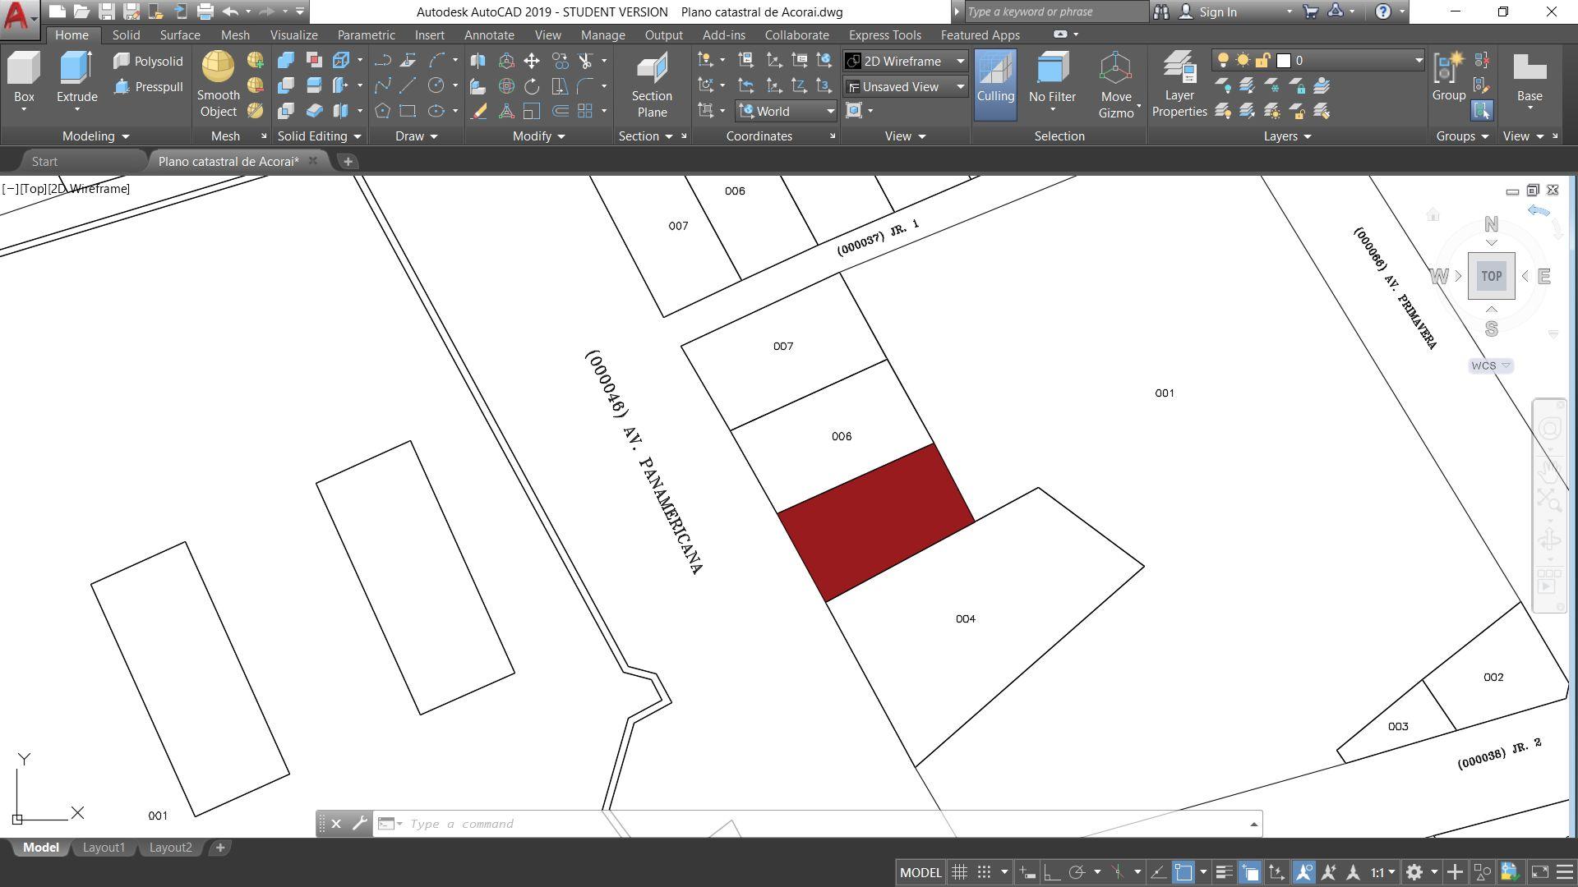The height and width of the screenshot is (887, 1578).
Task: Add a new drawing tab
Action: point(348,162)
